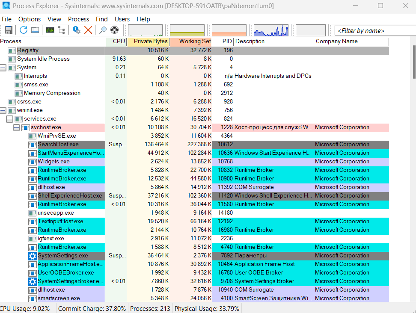Click the empty gray mini graph after the I/O graph
The width and height of the screenshot is (416, 313).
311,30
